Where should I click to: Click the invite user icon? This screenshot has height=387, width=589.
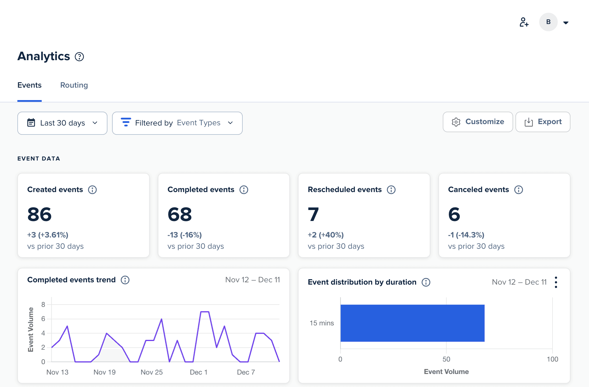pos(524,22)
